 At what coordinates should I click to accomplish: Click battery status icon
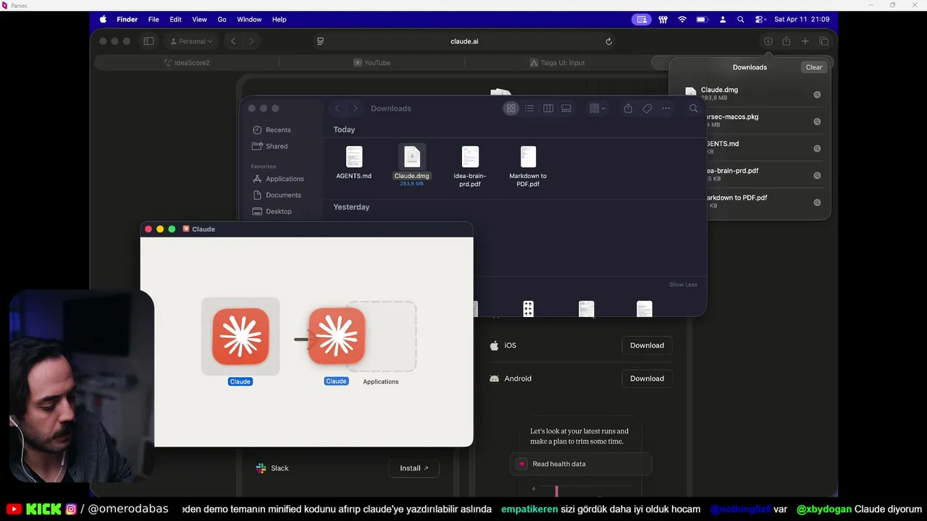702,20
